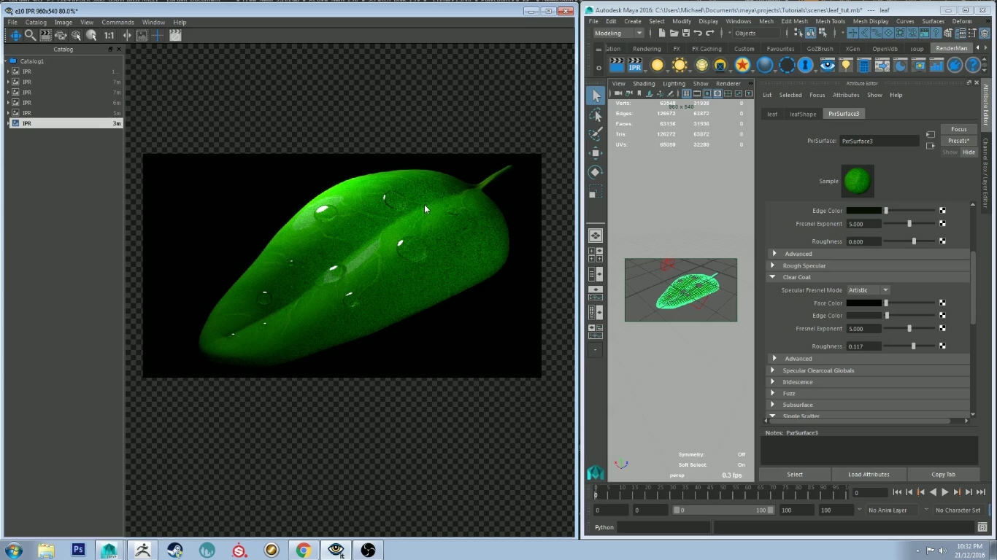Image resolution: width=997 pixels, height=560 pixels.
Task: Click the Copy Tab button
Action: pyautogui.click(x=943, y=475)
